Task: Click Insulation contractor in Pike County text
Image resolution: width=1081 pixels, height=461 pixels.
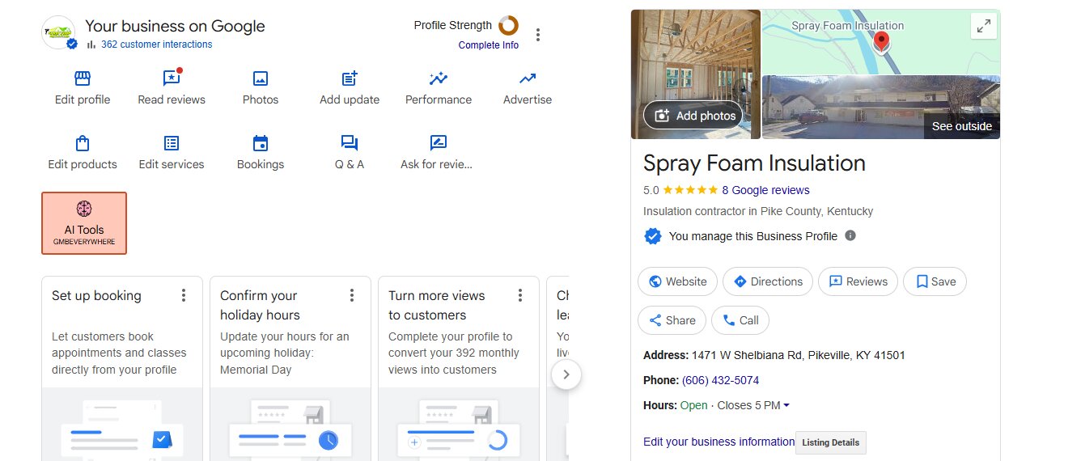Action: (x=758, y=211)
